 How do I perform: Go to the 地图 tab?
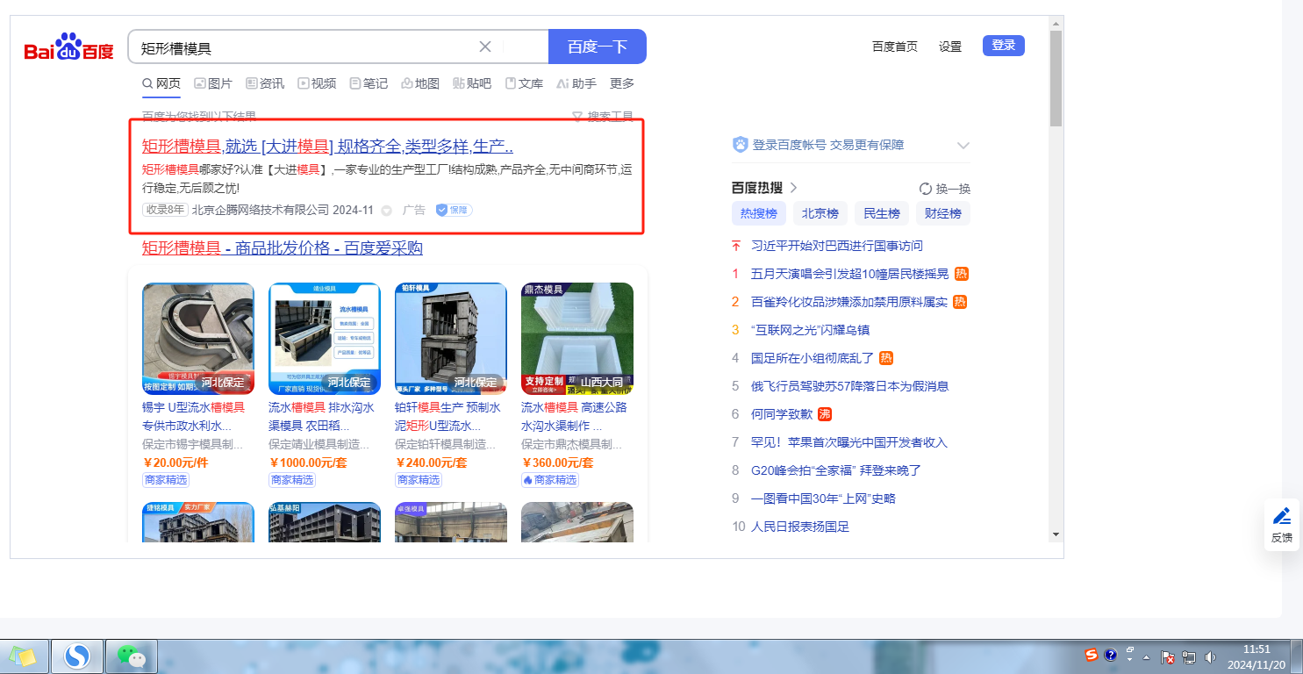[x=420, y=83]
